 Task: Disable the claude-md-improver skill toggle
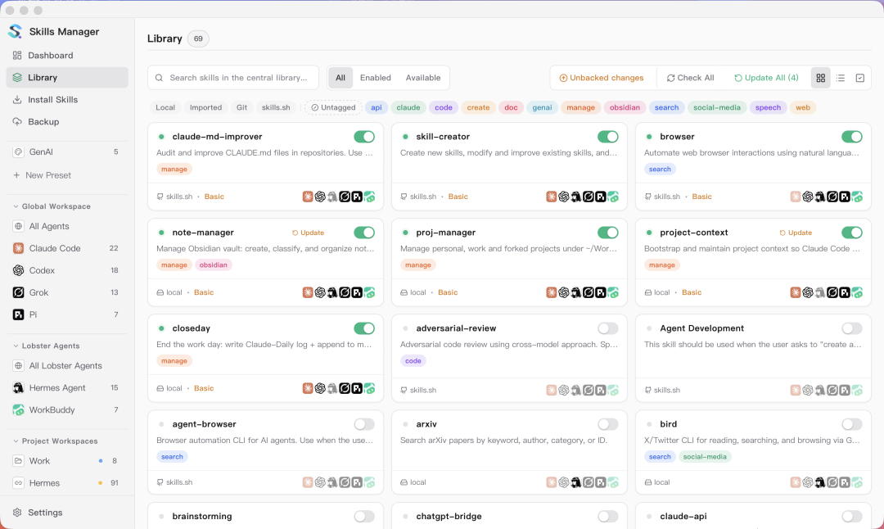click(x=364, y=137)
